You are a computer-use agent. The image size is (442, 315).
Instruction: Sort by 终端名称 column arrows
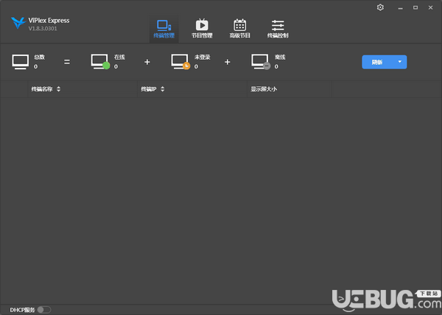[x=59, y=89]
